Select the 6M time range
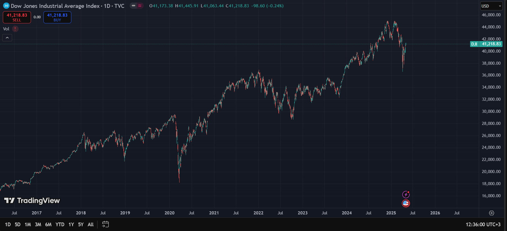This screenshot has height=231, width=507. (48, 224)
